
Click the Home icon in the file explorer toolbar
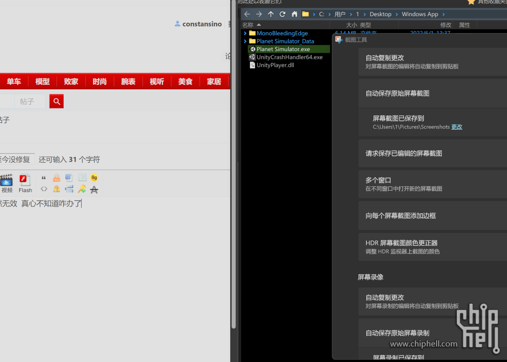294,13
